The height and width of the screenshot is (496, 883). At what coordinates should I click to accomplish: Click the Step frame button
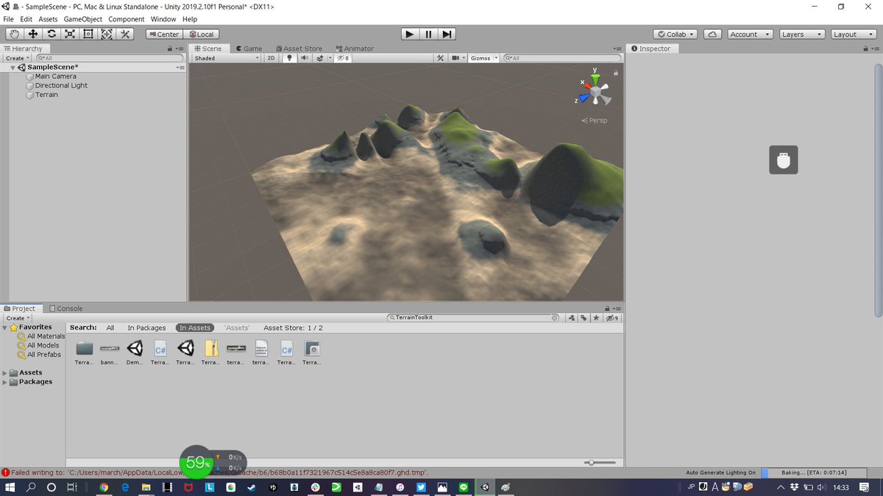point(447,34)
